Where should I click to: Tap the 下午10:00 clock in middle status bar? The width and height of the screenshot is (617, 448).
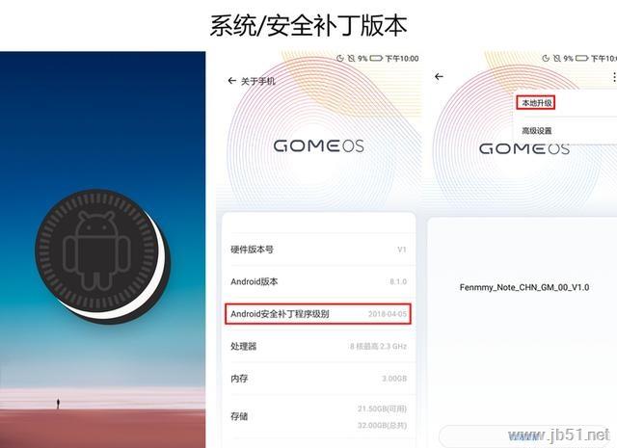[x=402, y=59]
